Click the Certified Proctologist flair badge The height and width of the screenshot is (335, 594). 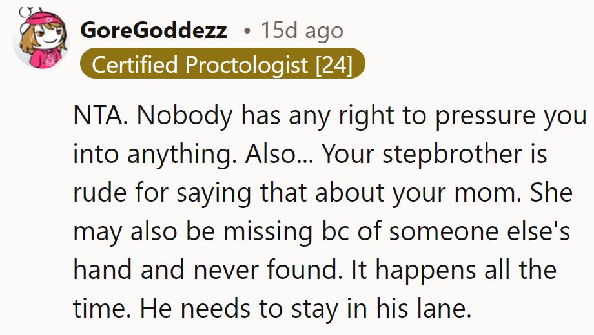pos(223,64)
